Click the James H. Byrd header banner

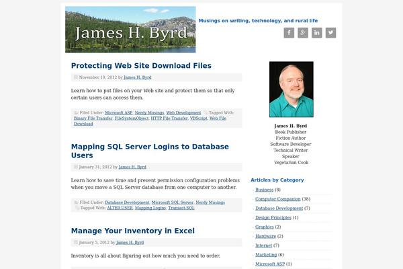tap(130, 30)
